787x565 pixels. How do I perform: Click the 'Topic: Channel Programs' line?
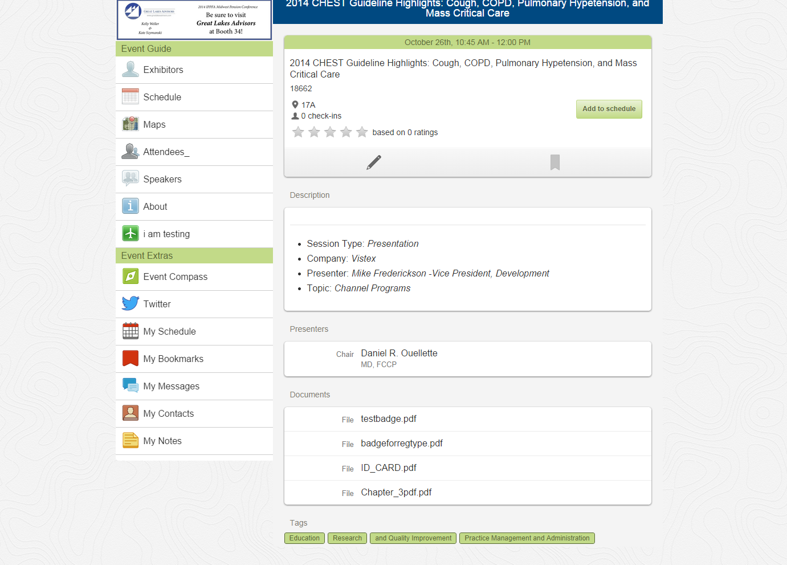click(x=358, y=288)
